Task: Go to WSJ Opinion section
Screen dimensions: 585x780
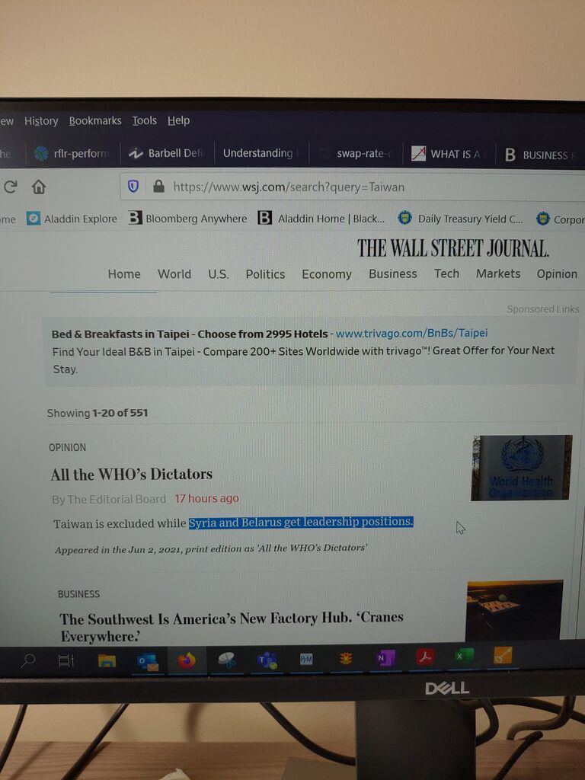Action: (x=557, y=273)
